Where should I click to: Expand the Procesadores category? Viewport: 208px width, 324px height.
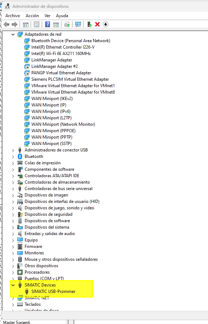[13, 272]
